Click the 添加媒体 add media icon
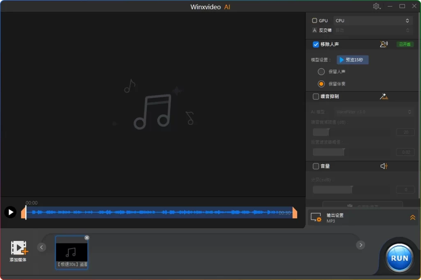Image resolution: width=421 pixels, height=280 pixels. [x=19, y=248]
